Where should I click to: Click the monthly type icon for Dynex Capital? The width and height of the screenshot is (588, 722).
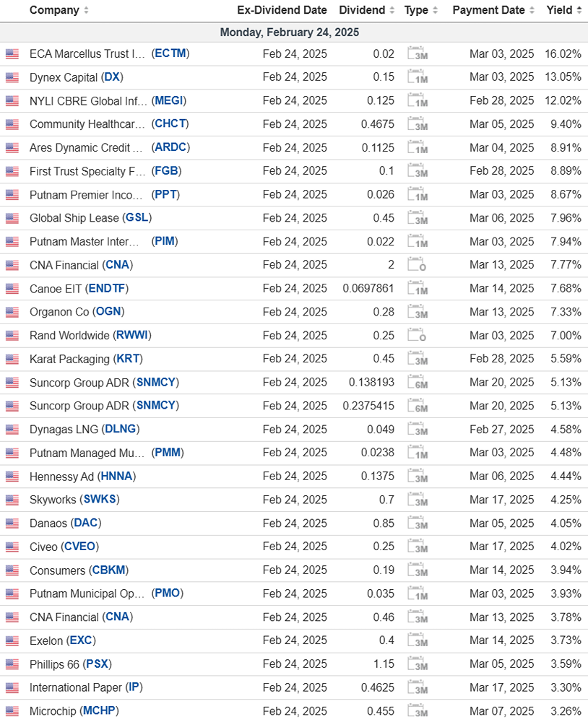[x=417, y=77]
